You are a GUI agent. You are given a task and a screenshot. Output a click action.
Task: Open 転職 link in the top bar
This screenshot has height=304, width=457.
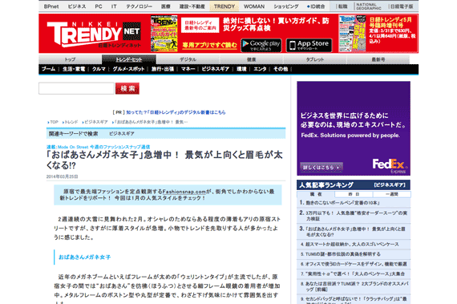[x=343, y=6]
